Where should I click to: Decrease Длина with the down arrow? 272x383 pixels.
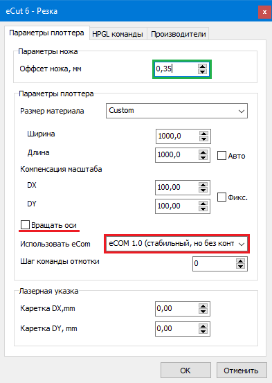[x=203, y=157]
